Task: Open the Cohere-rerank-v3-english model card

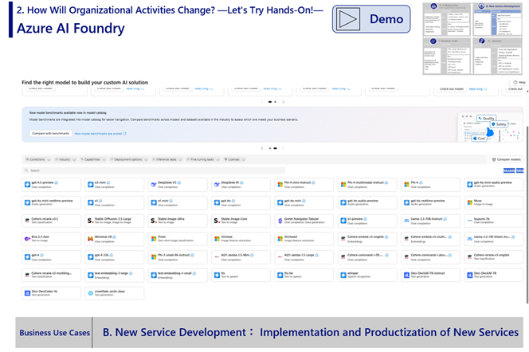Action: [494, 257]
